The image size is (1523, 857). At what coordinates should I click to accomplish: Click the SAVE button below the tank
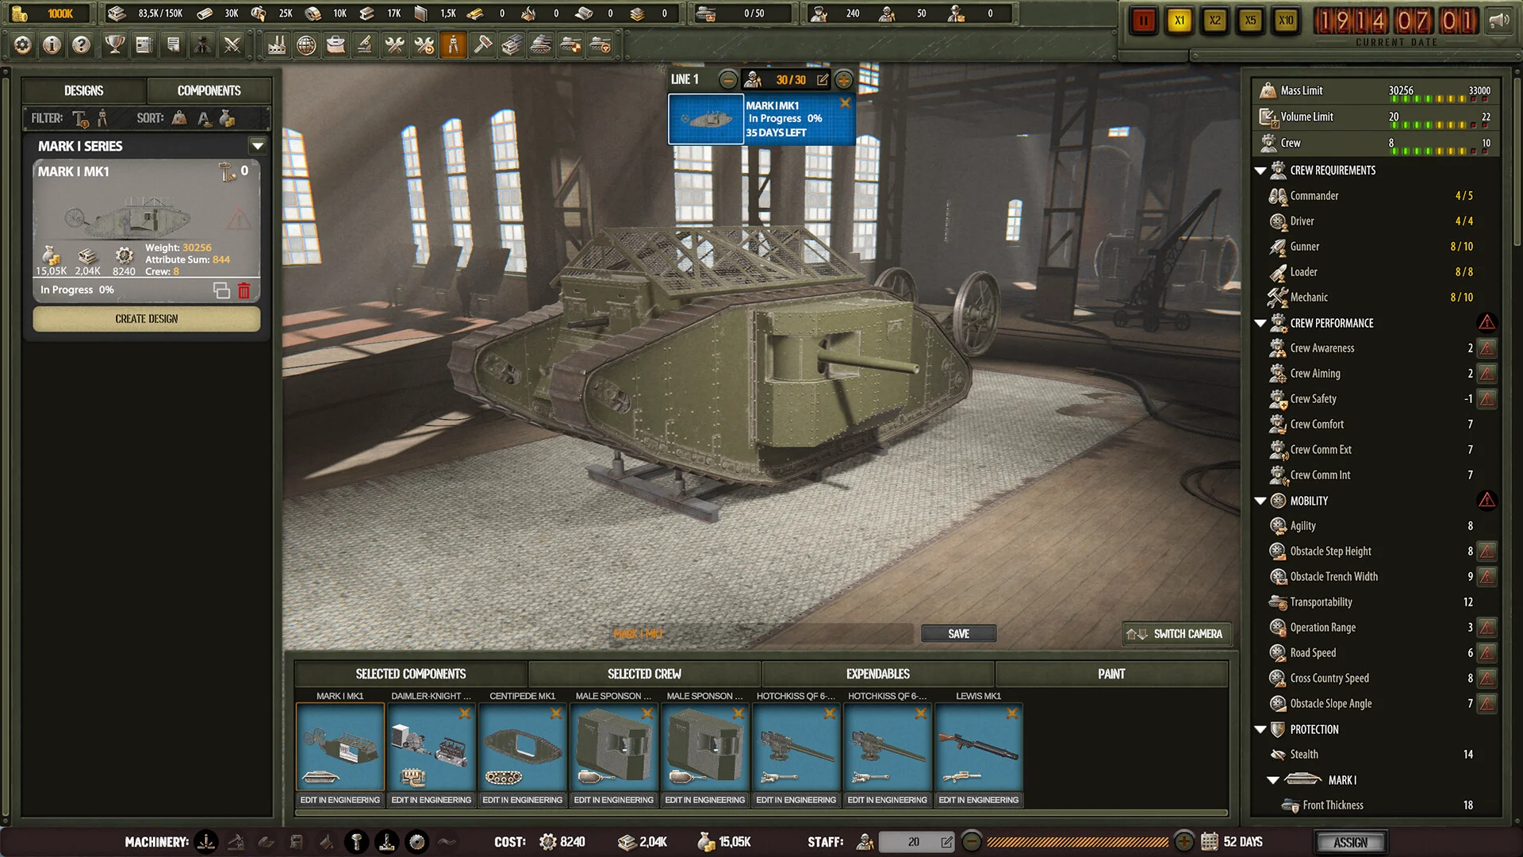[x=958, y=633]
